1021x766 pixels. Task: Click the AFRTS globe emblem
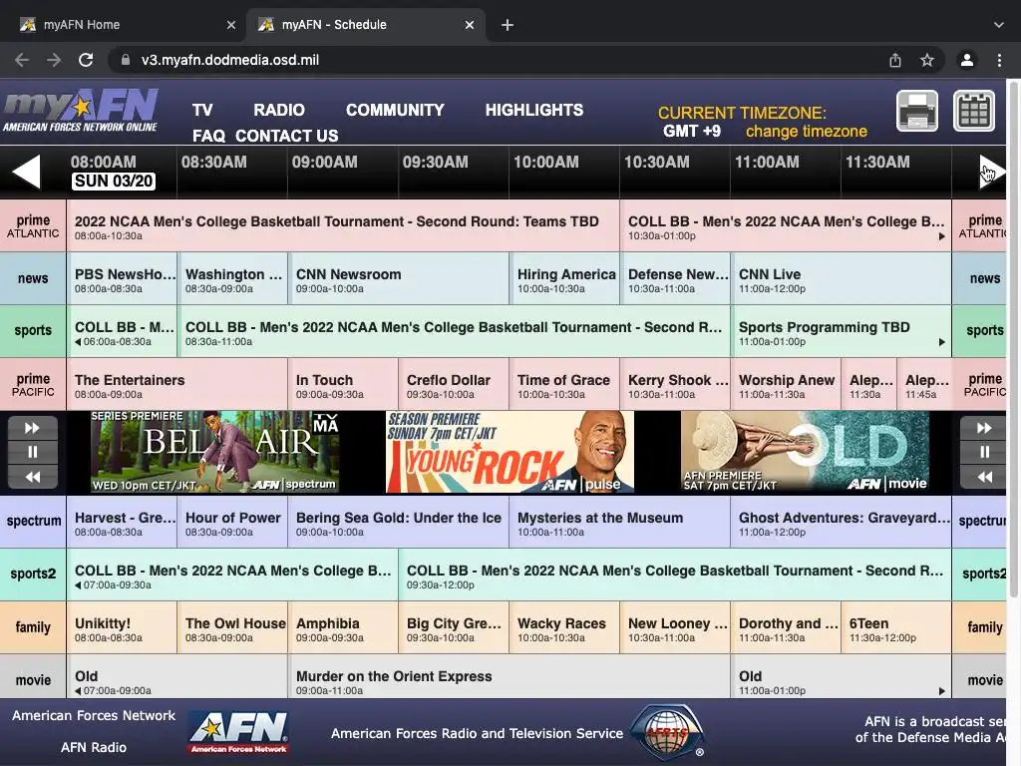[x=667, y=733]
